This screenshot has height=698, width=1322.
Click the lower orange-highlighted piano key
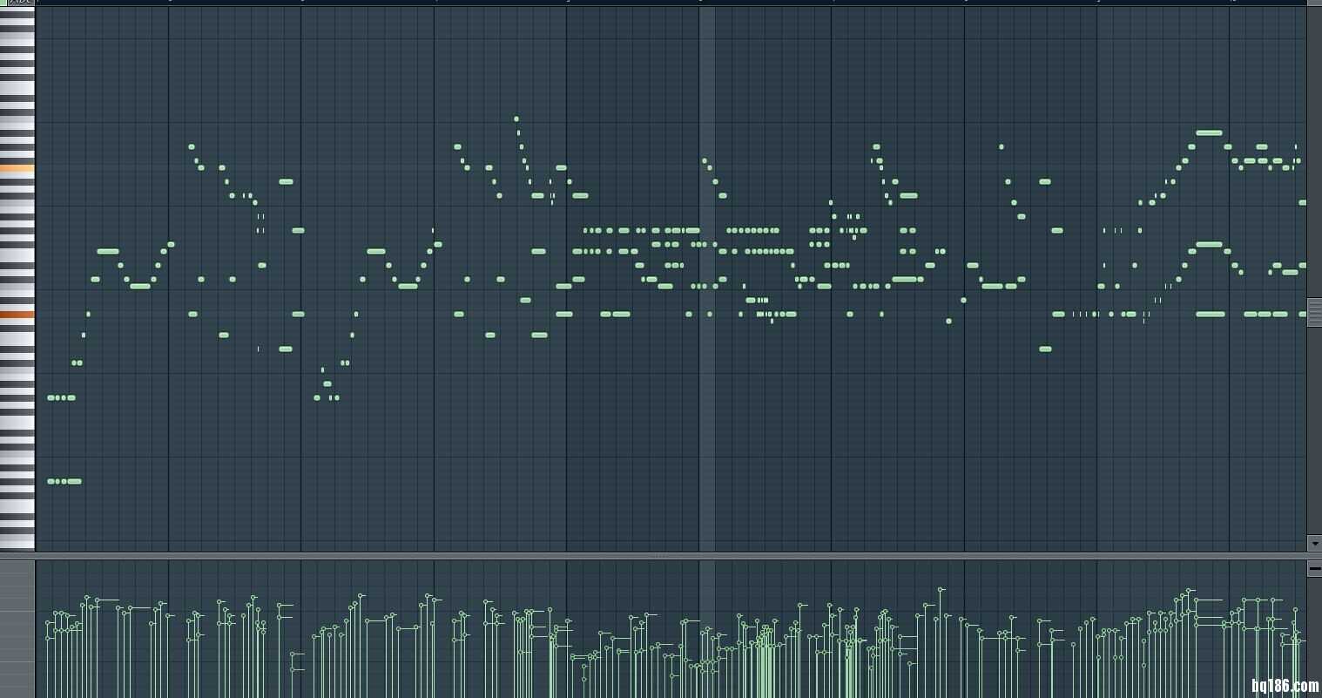tap(17, 315)
